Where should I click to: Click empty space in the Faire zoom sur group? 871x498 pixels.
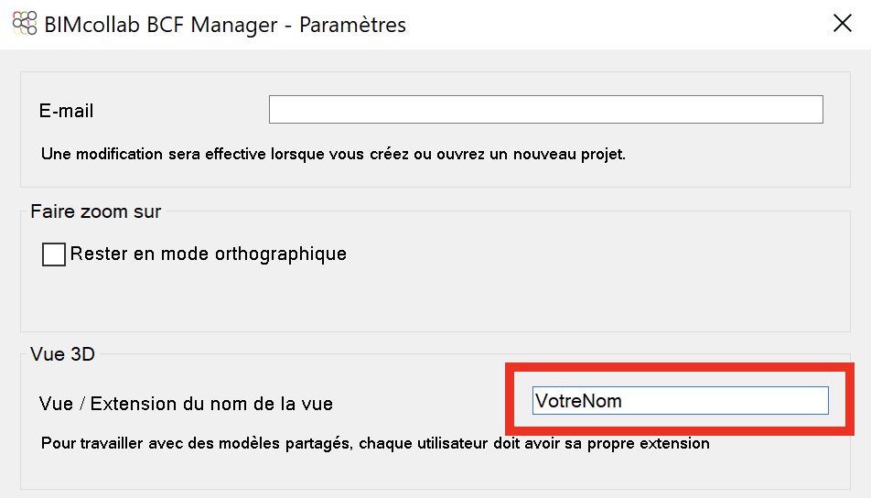(x=500, y=295)
